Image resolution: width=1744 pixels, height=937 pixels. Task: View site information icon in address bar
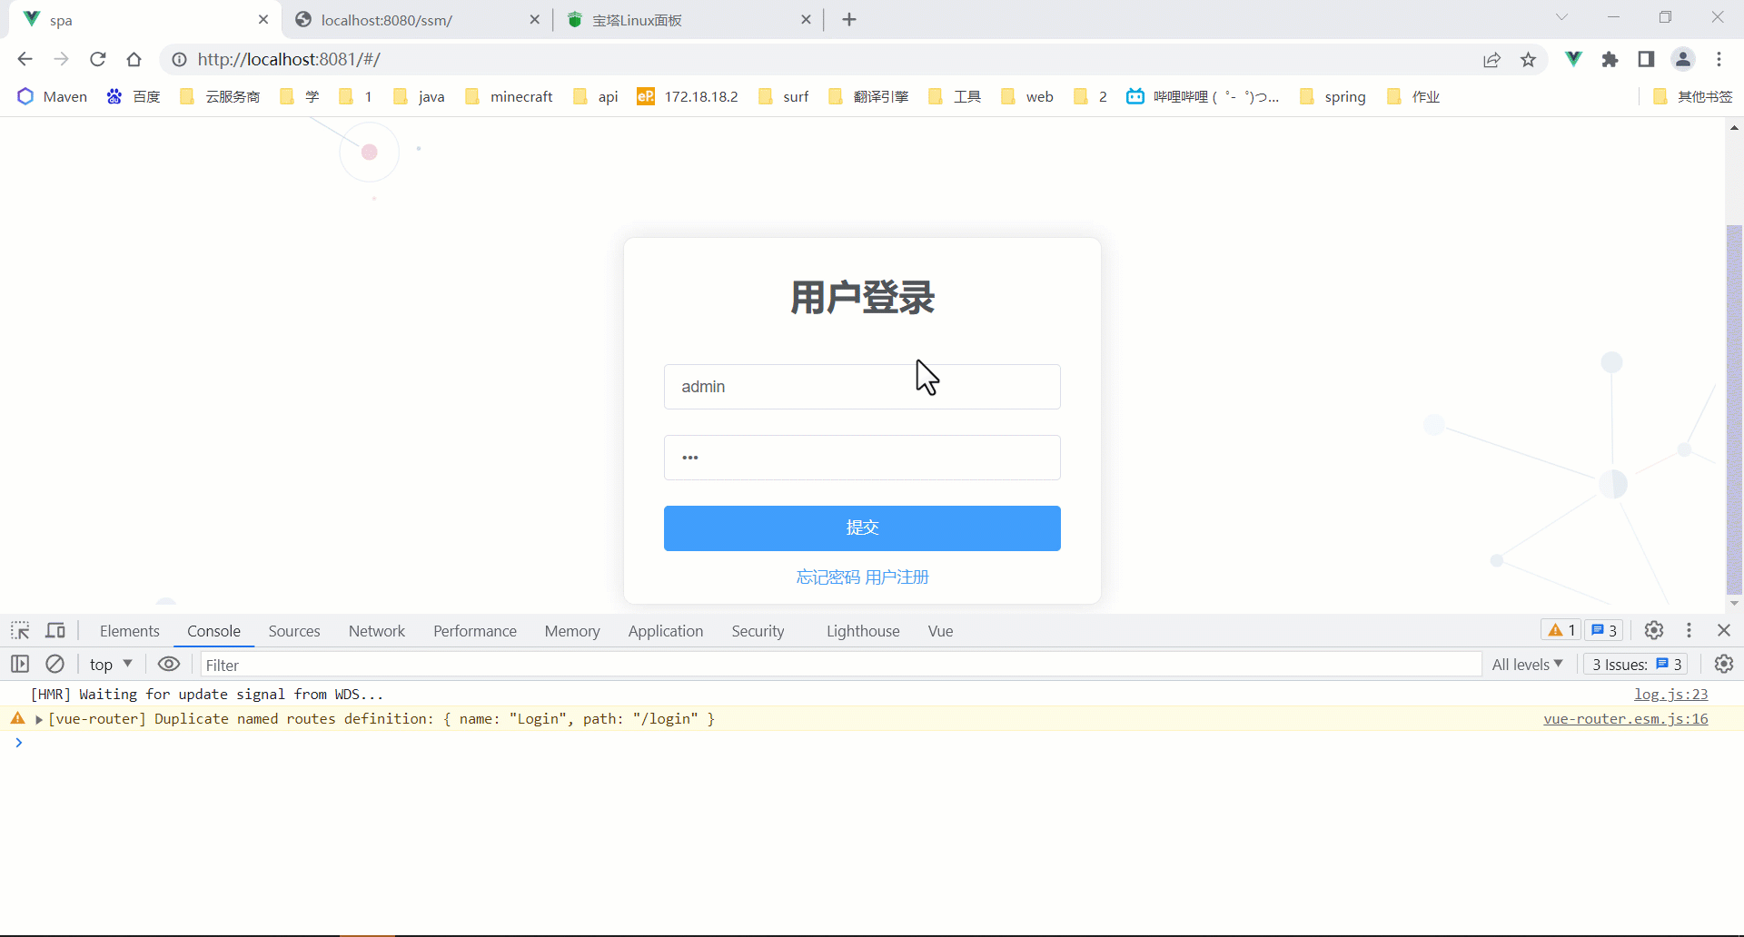pos(180,59)
